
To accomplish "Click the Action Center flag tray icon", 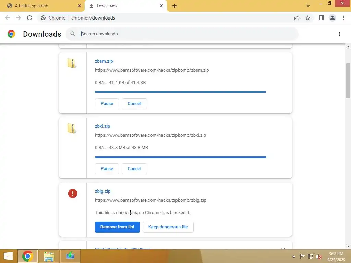I will click(302, 256).
